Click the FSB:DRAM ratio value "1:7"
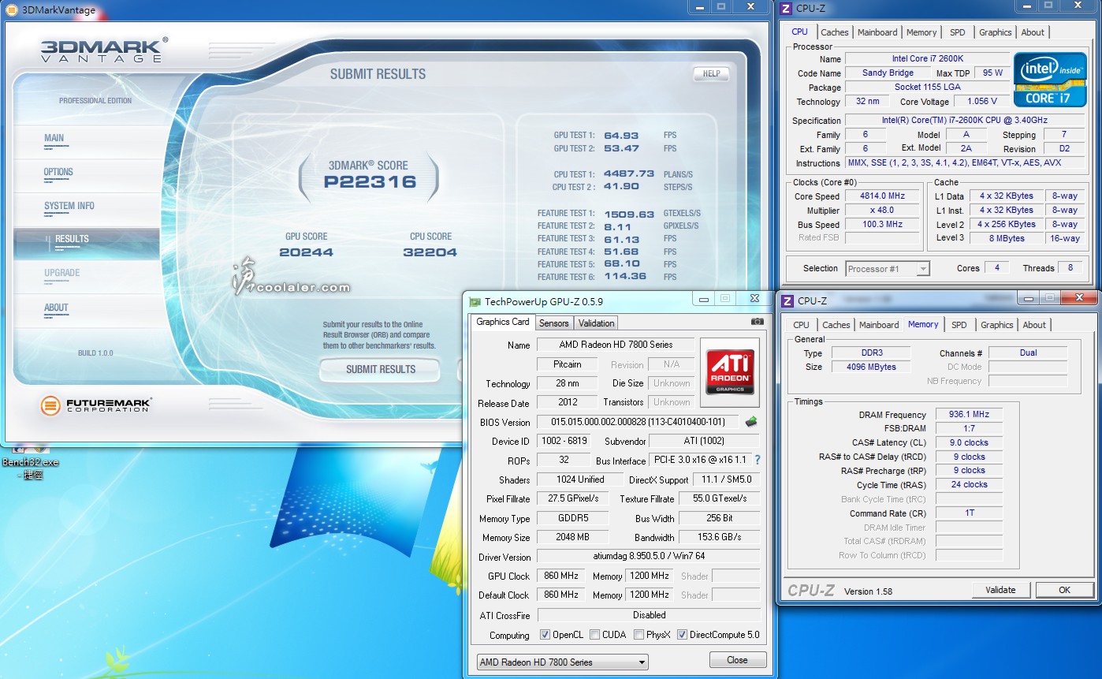This screenshot has height=679, width=1102. tap(970, 428)
